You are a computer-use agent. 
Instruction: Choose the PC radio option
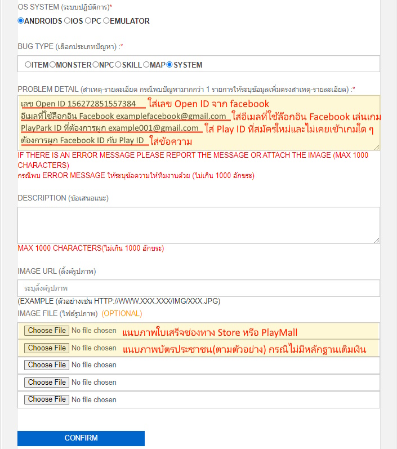(88, 21)
